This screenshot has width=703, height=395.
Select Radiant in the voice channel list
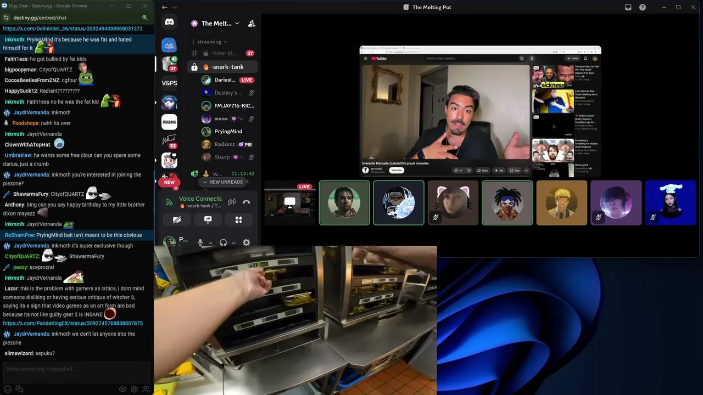click(x=228, y=144)
